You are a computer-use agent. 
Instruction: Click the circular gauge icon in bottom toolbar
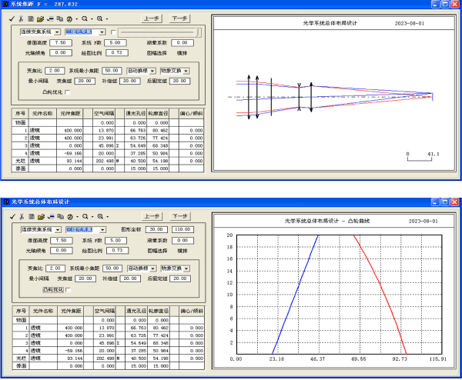point(70,216)
